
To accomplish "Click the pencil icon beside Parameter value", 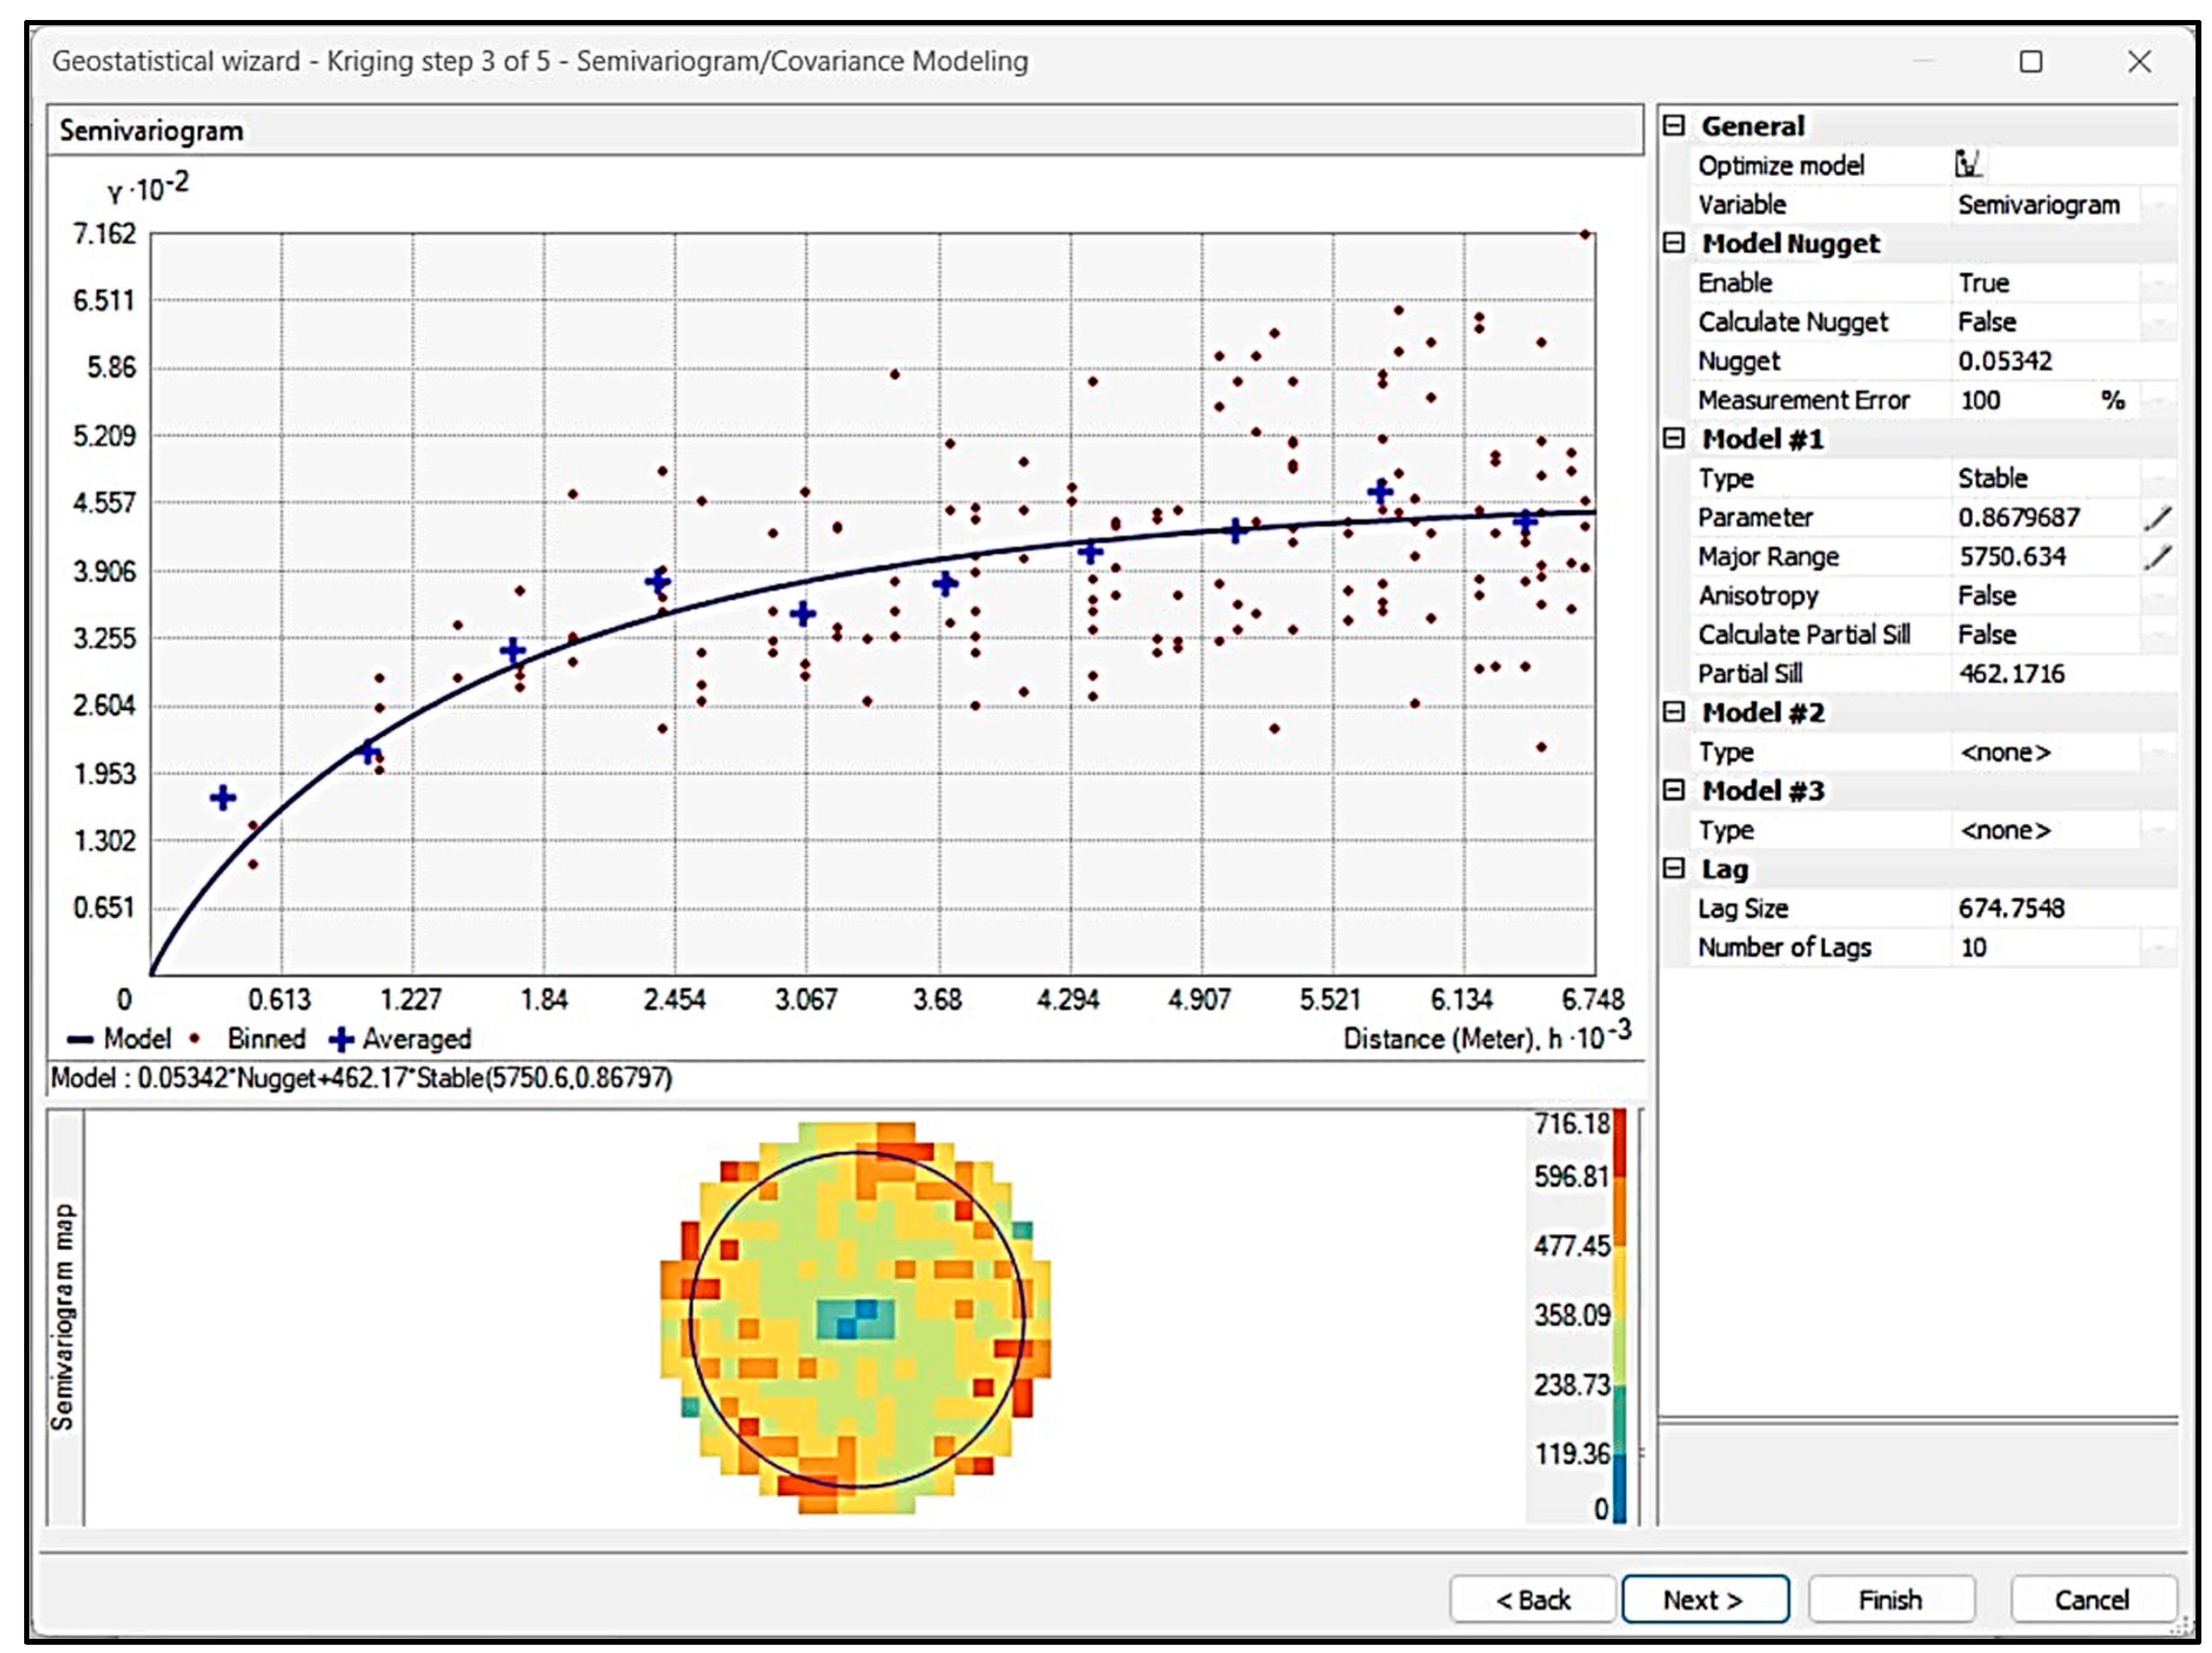I will 2157,518.
